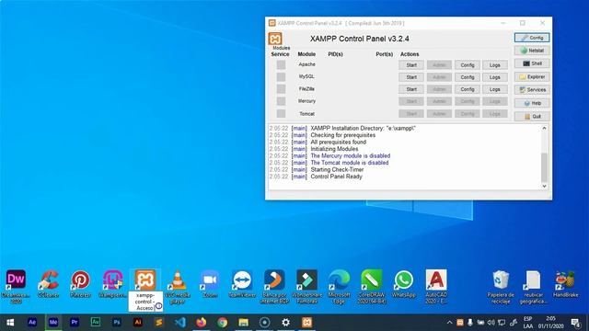Click the log panel scrollbar thumb
Viewport: 589px width, 331px height.
(x=544, y=167)
